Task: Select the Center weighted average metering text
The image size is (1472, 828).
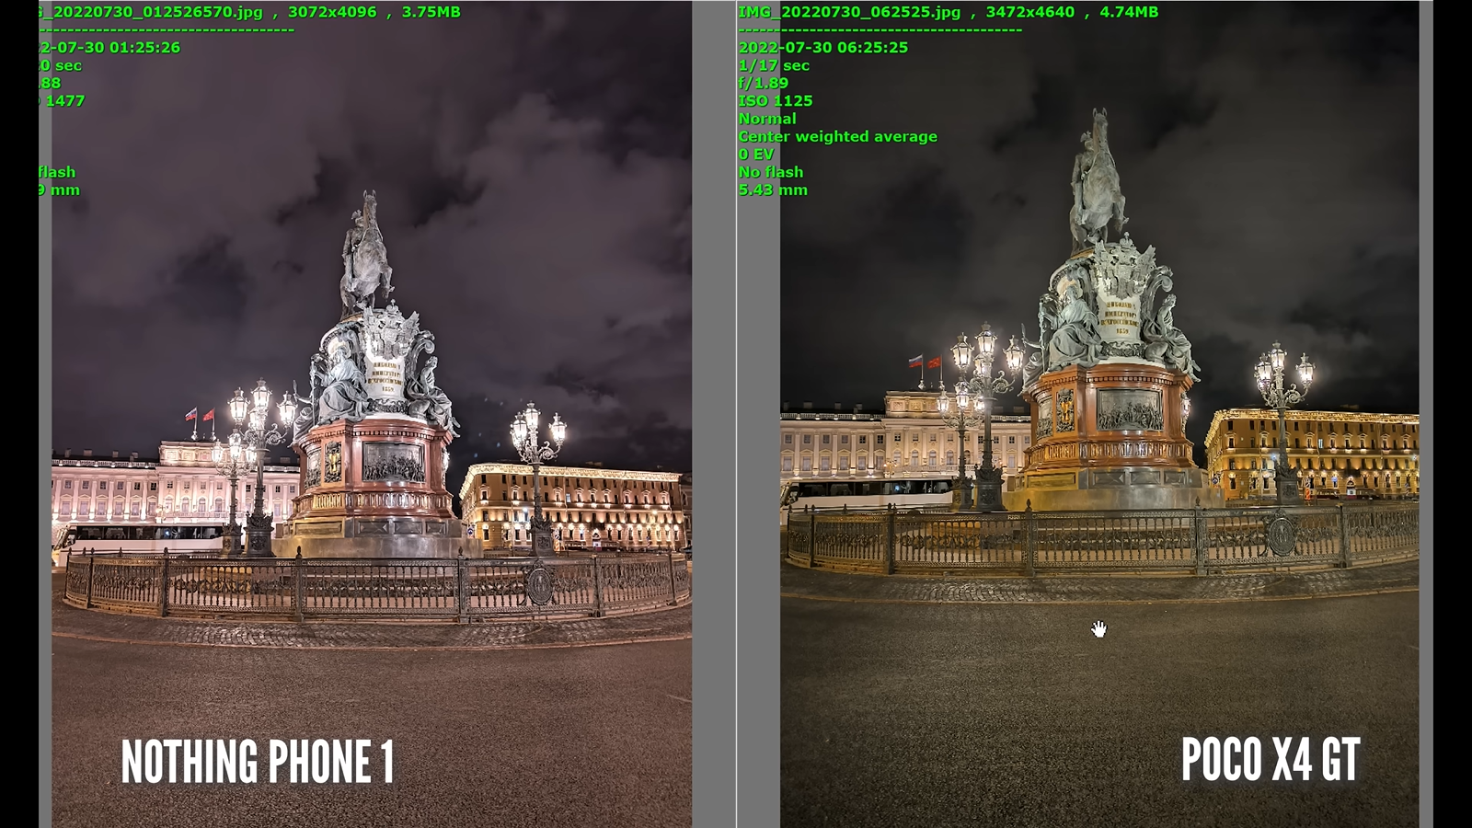Action: (837, 136)
